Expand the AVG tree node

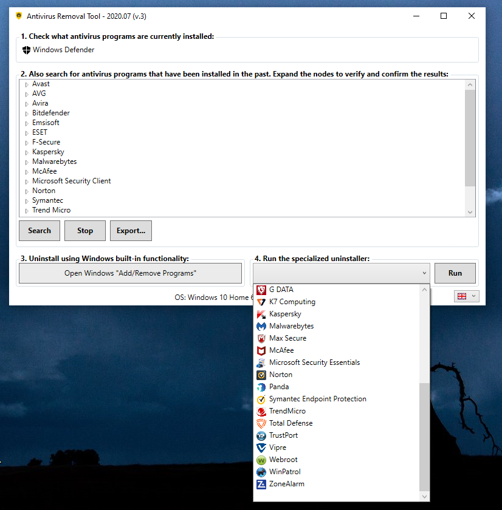click(x=27, y=94)
